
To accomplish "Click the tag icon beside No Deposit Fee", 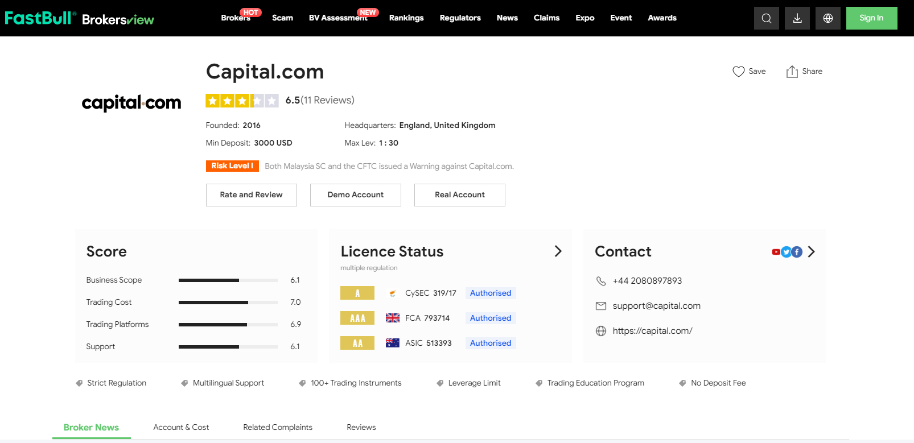I will tap(682, 383).
